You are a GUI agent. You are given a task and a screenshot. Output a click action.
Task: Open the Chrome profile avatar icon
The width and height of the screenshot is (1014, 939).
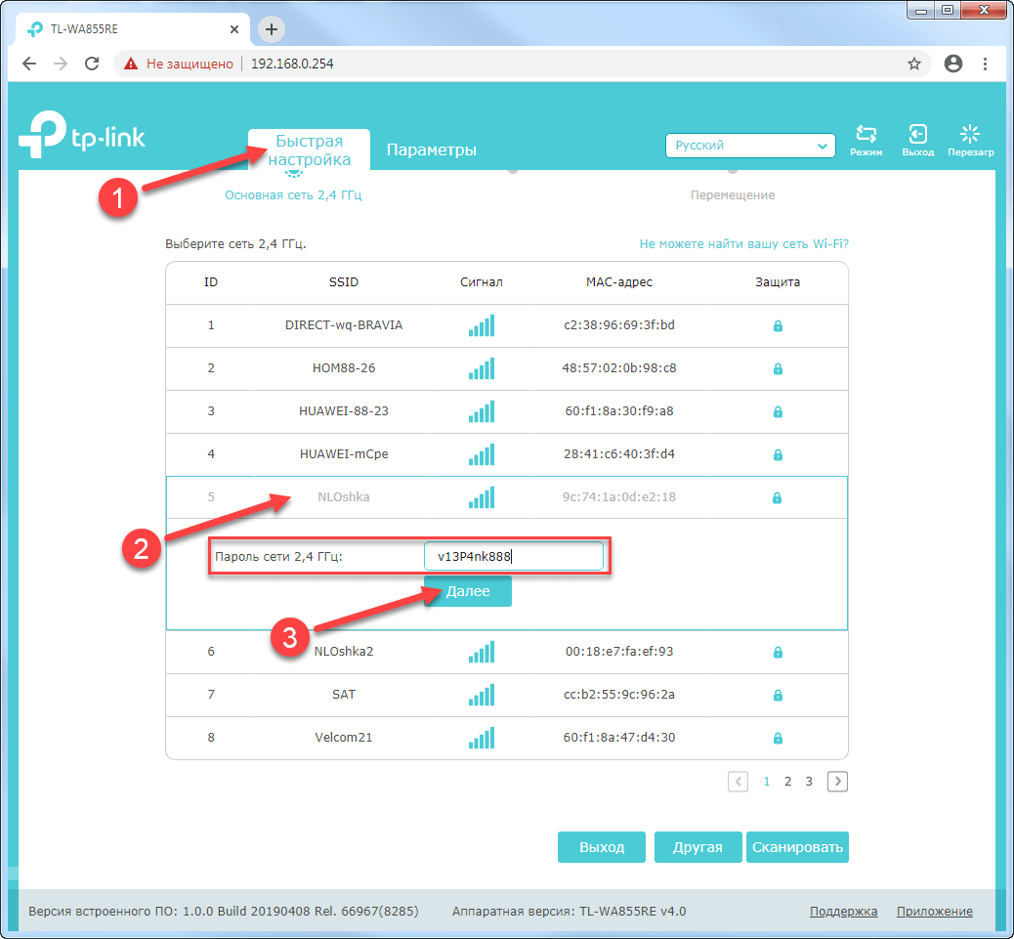click(x=953, y=64)
